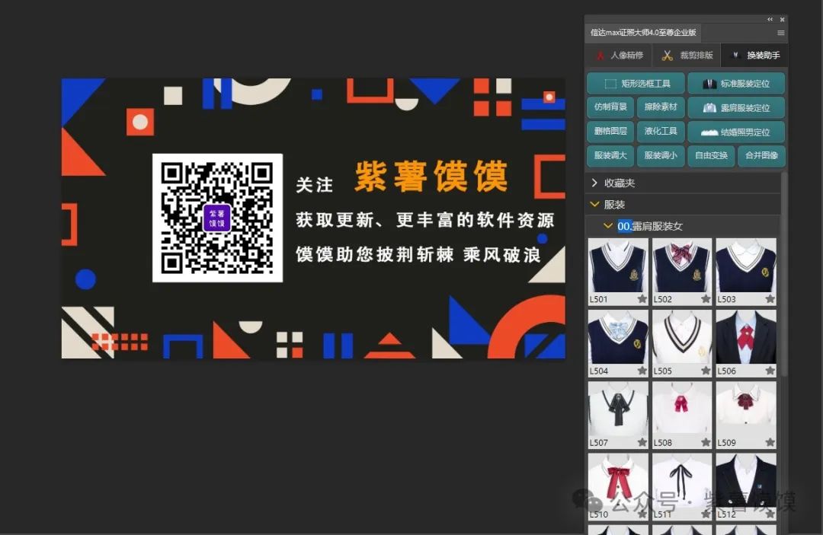Select clothing thumbnail L510
This screenshot has height=535, width=823.
[618, 480]
